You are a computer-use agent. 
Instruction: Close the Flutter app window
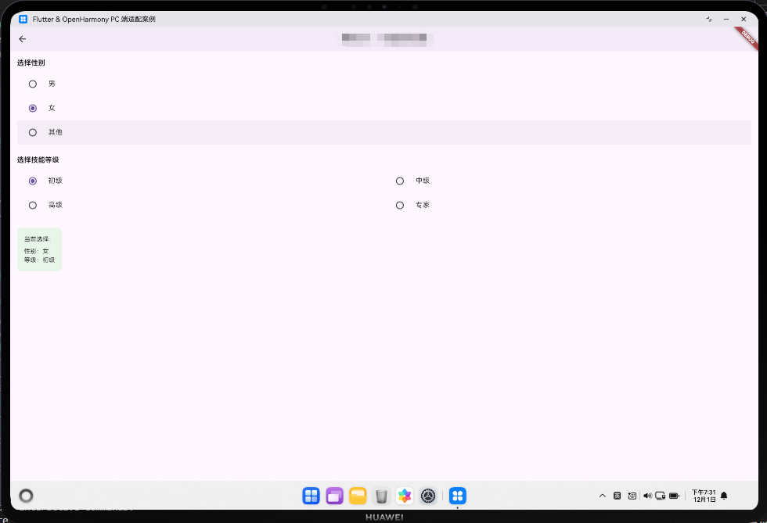(x=744, y=19)
